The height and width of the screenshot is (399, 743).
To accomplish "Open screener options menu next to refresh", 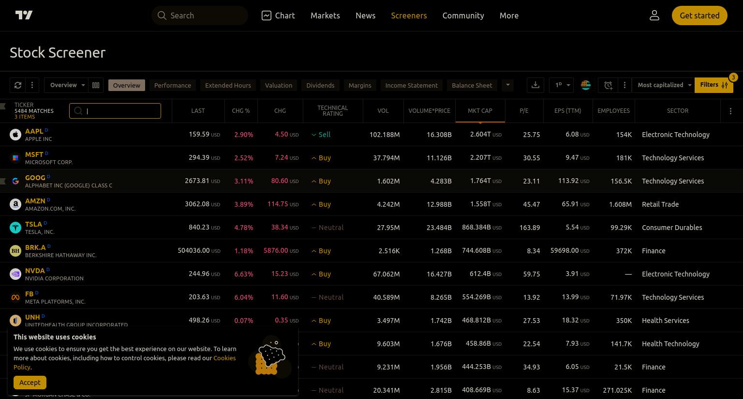I will [32, 85].
